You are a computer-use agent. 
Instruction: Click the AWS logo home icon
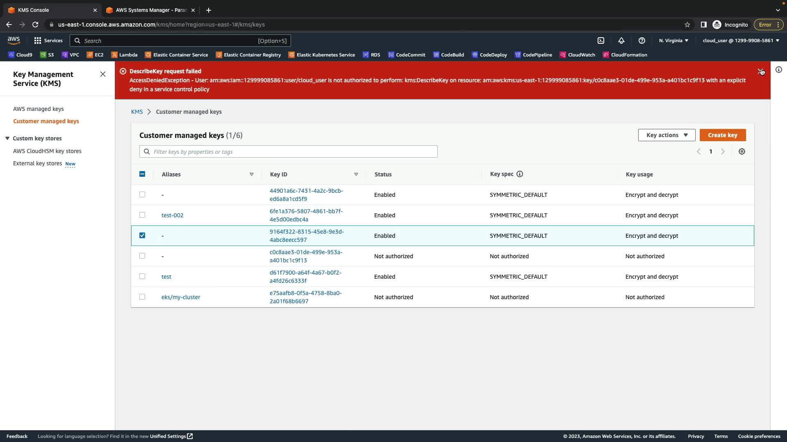[14, 41]
